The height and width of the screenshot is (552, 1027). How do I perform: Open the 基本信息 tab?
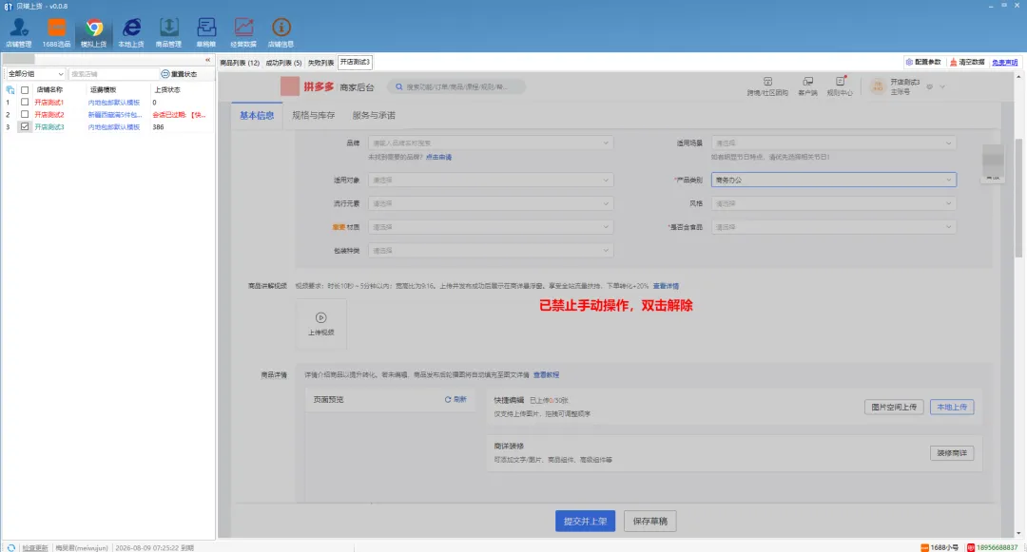pos(257,115)
